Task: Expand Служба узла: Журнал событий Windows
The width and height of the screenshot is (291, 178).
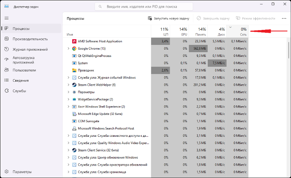Action: [x=68, y=77]
